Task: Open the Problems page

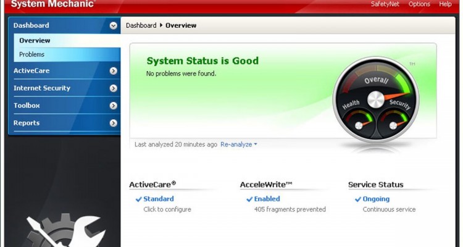Action: tap(67, 54)
